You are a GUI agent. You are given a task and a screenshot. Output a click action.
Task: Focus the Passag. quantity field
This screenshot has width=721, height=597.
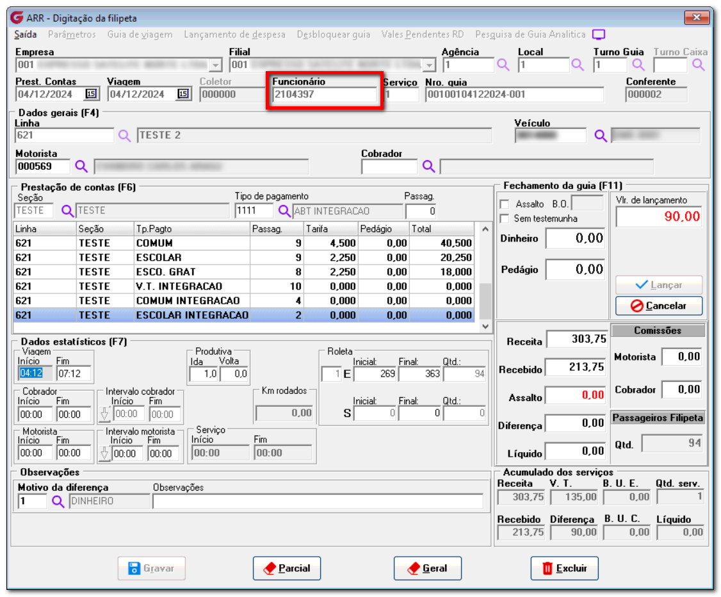click(x=420, y=211)
